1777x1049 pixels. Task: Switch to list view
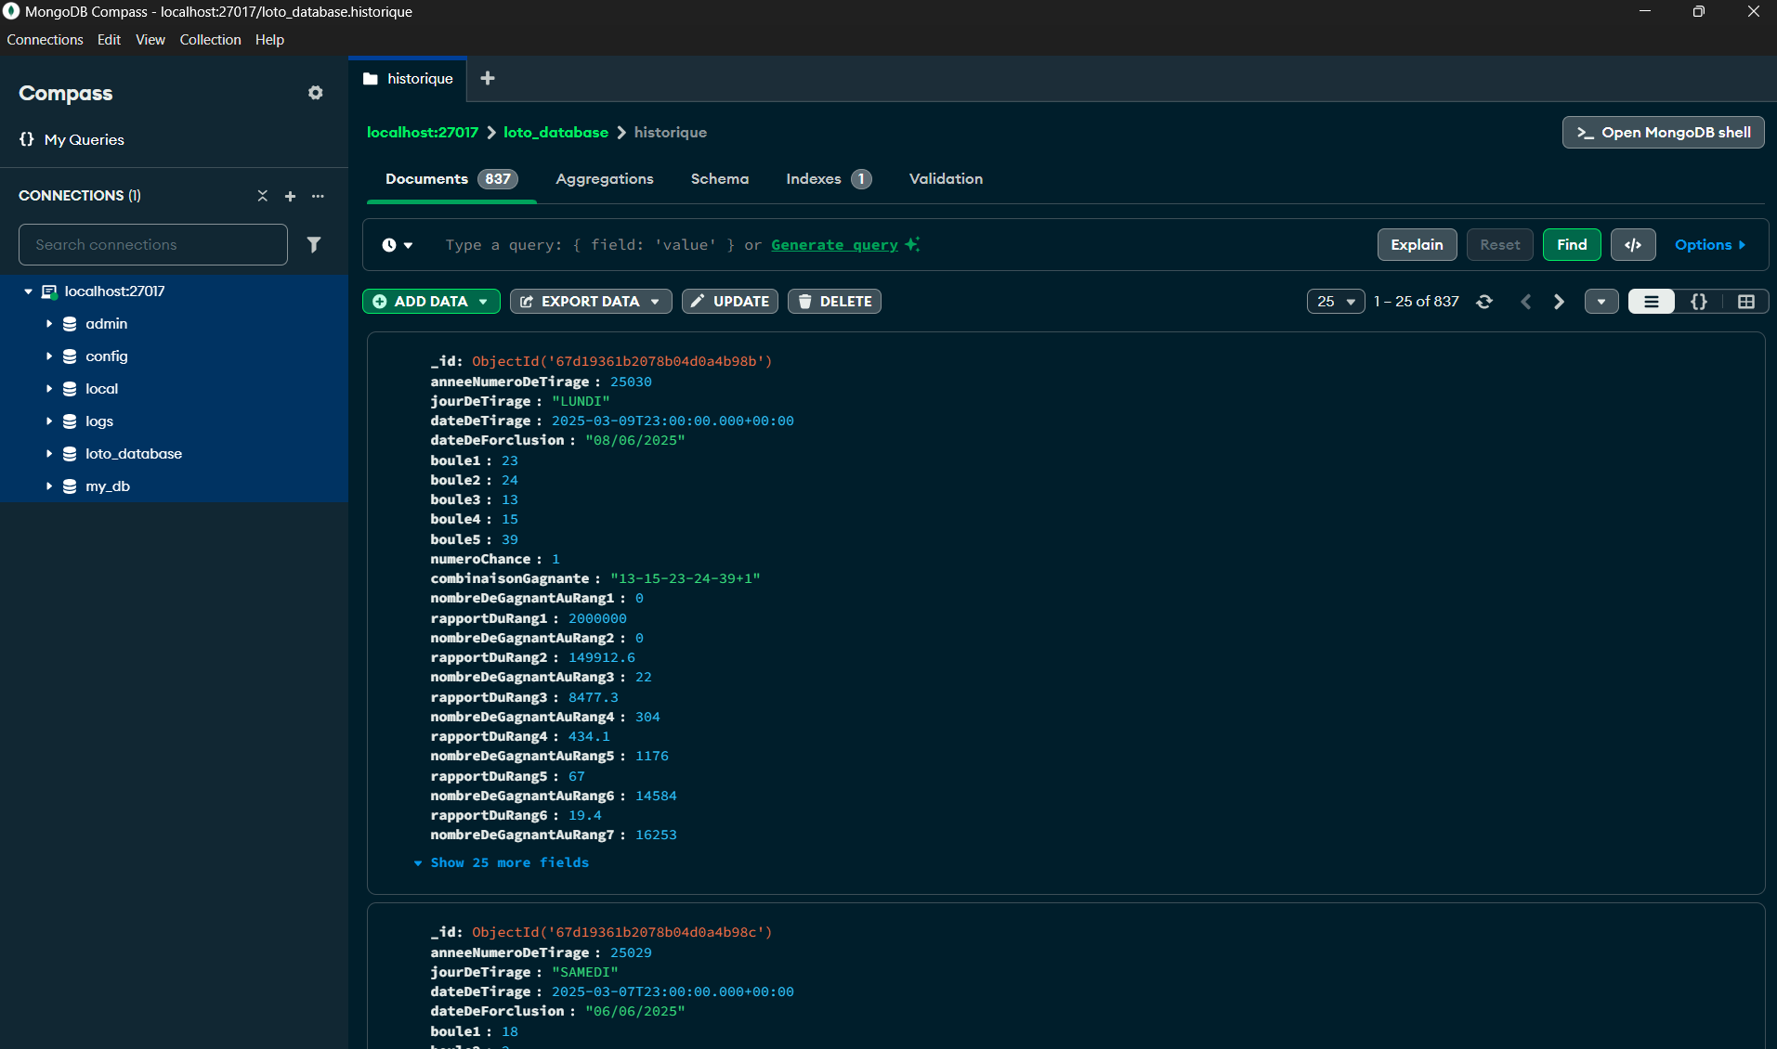[x=1652, y=302]
